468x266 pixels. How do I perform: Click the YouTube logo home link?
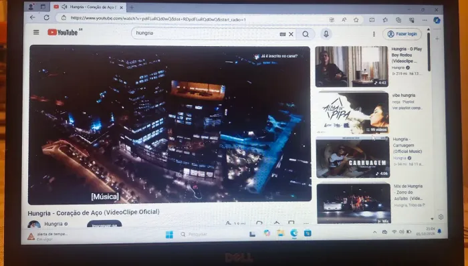(x=63, y=33)
